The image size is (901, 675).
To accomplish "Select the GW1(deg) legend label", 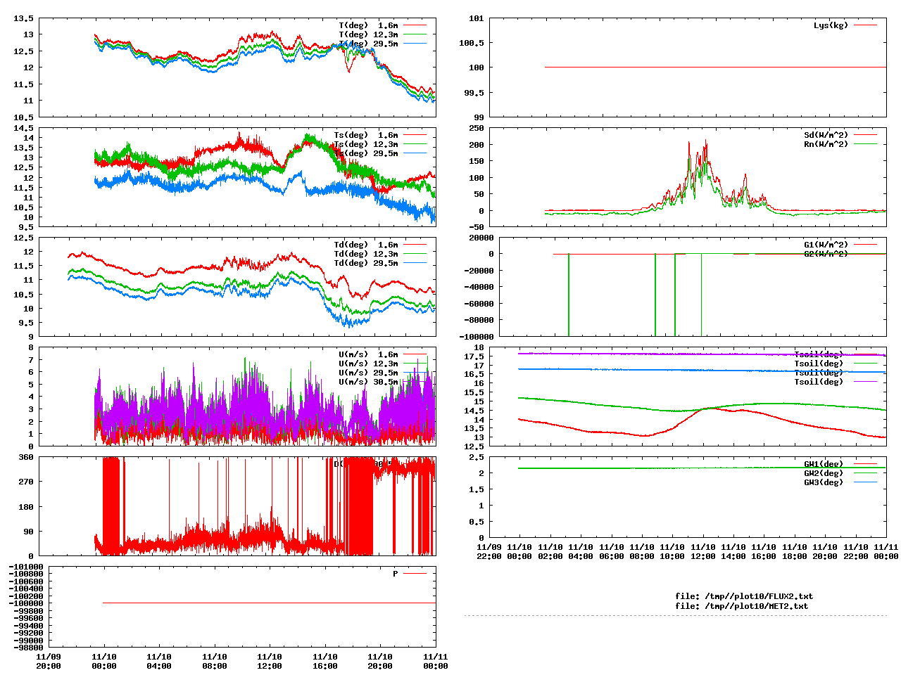I will pyautogui.click(x=824, y=464).
